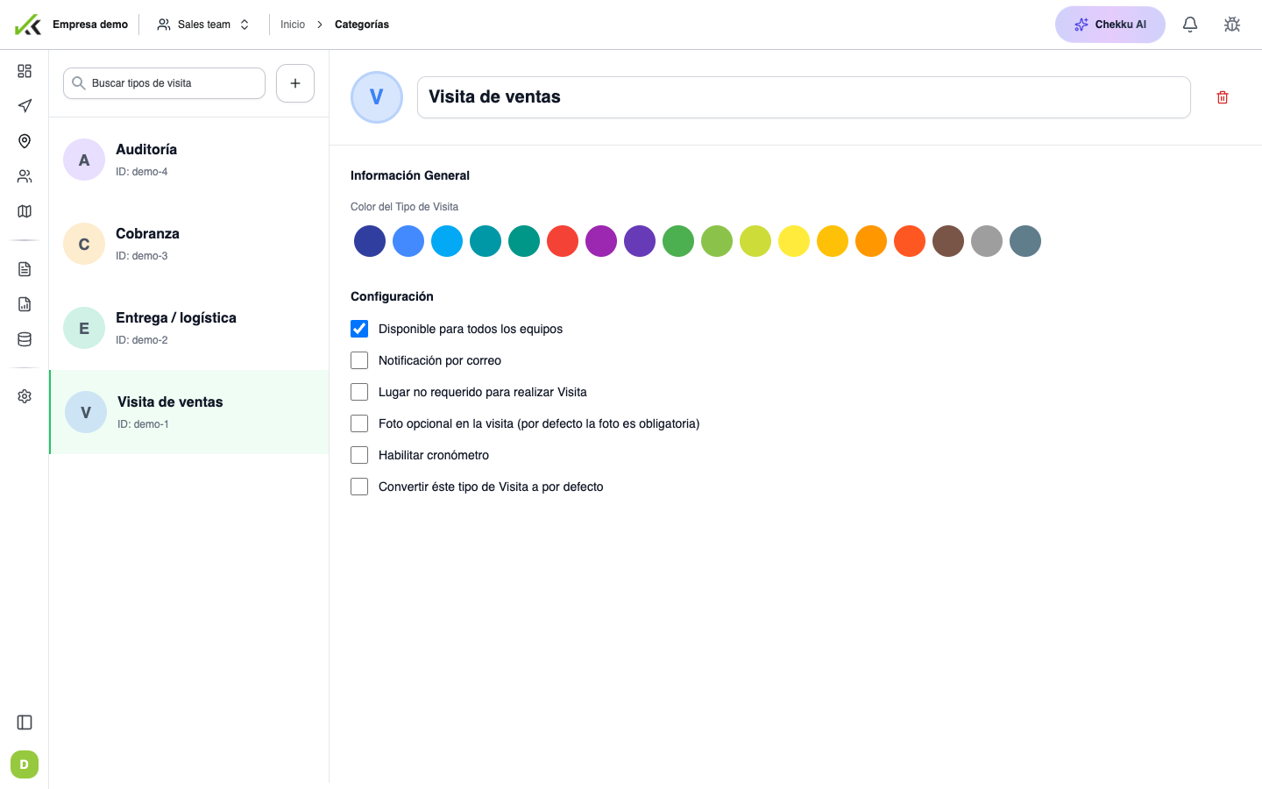
Task: Open the Sales team selector
Action: 203,25
